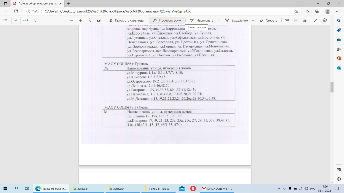The width and height of the screenshot is (344, 193).
Task: Switch the РУС input language
Action: [313, 188]
